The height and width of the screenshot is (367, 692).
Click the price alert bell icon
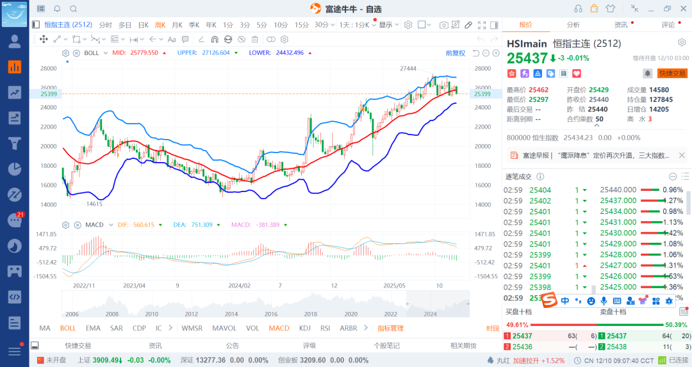(x=647, y=74)
